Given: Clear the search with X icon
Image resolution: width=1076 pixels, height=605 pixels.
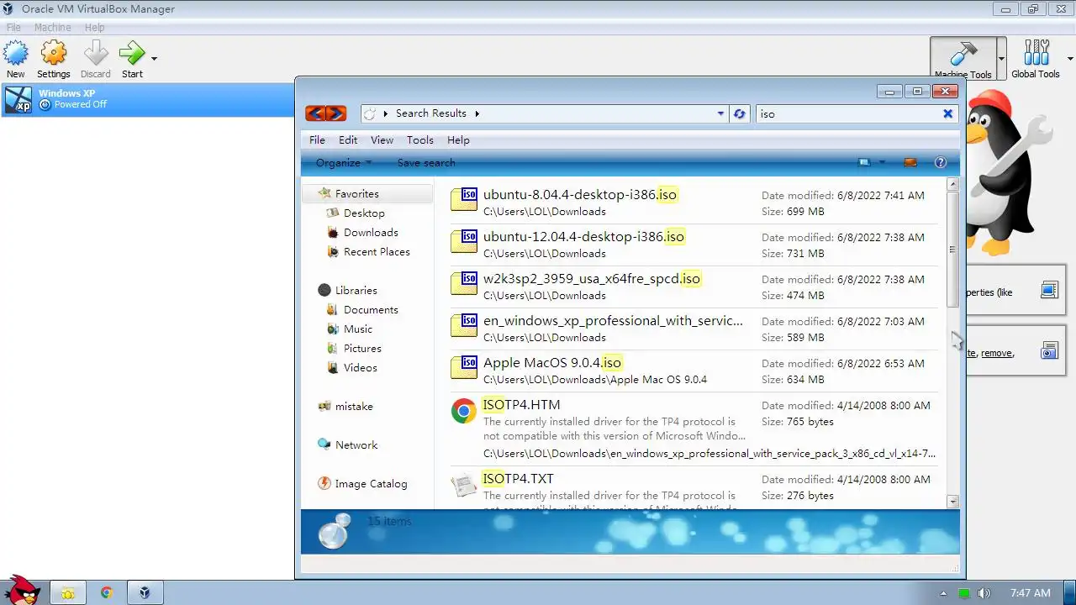Looking at the screenshot, I should click(x=947, y=113).
